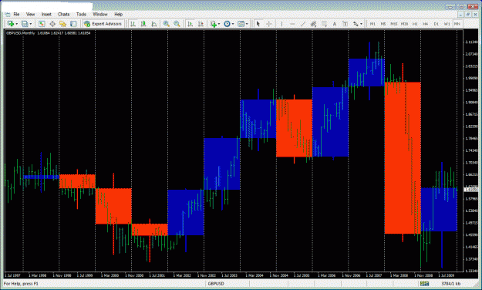The width and height of the screenshot is (482, 290).
Task: Toggle chart Auto Scroll
Action: 190,24
